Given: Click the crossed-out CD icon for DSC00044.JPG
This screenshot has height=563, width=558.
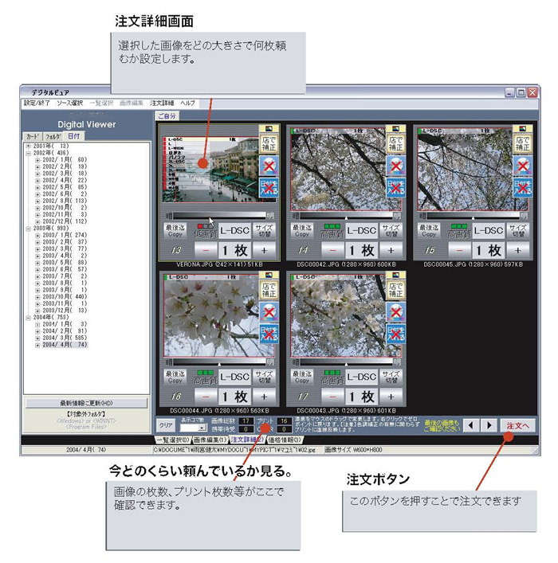Looking at the screenshot, I should (269, 311).
